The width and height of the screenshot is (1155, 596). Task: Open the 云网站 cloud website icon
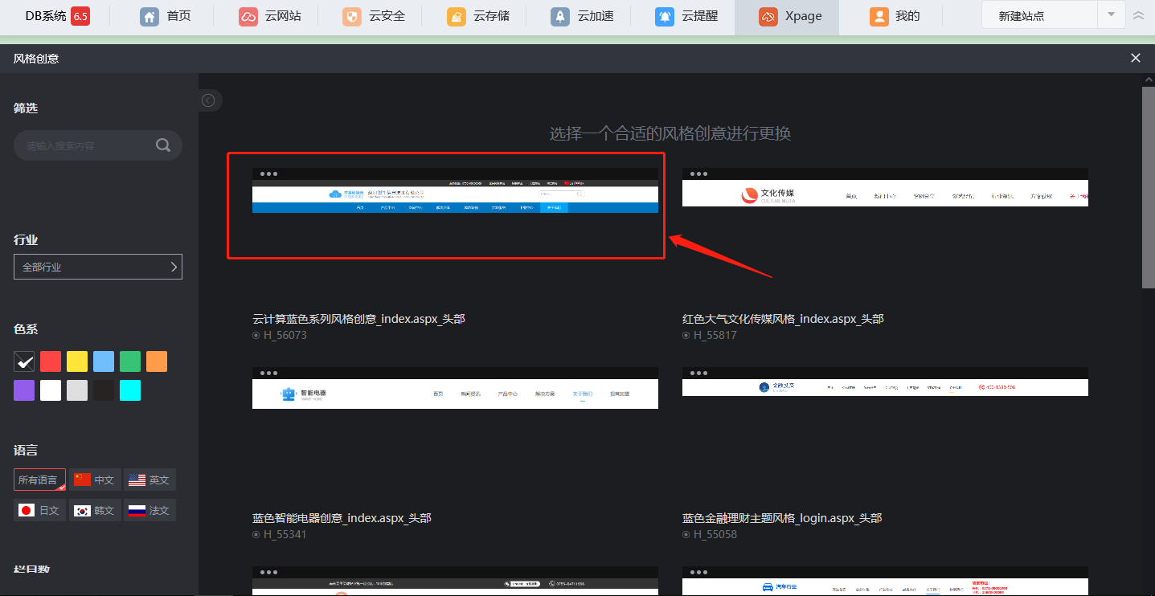click(248, 17)
